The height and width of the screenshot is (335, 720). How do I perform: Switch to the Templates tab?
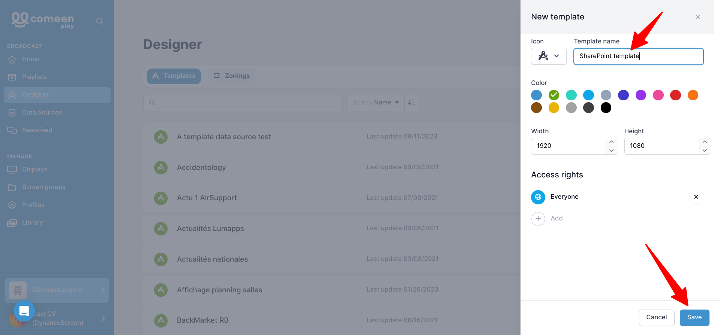[x=174, y=76]
